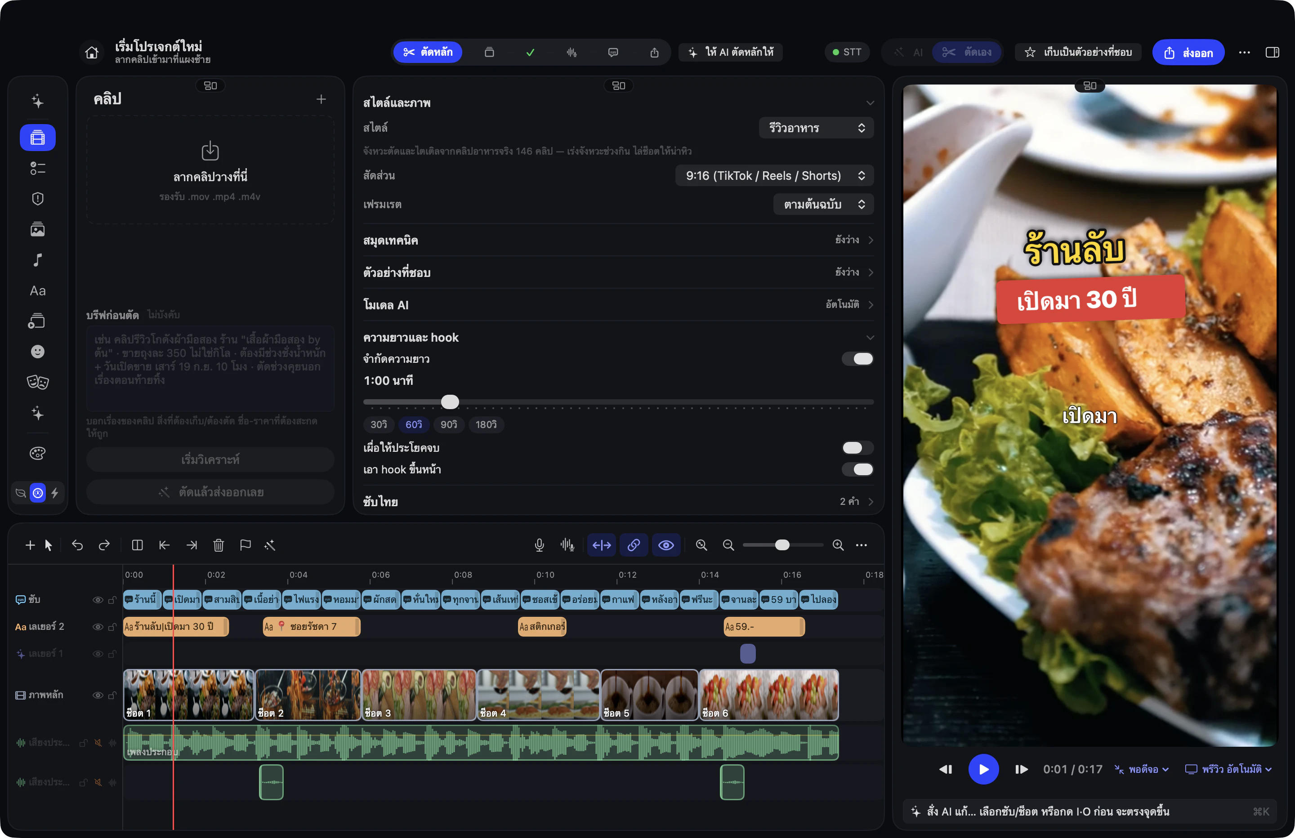The image size is (1295, 838).
Task: Open the Aa text panel in sidebar
Action: [x=37, y=290]
